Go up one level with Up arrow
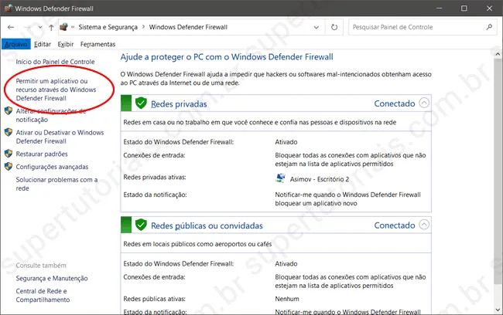Image resolution: width=503 pixels, height=315 pixels. tap(51, 28)
